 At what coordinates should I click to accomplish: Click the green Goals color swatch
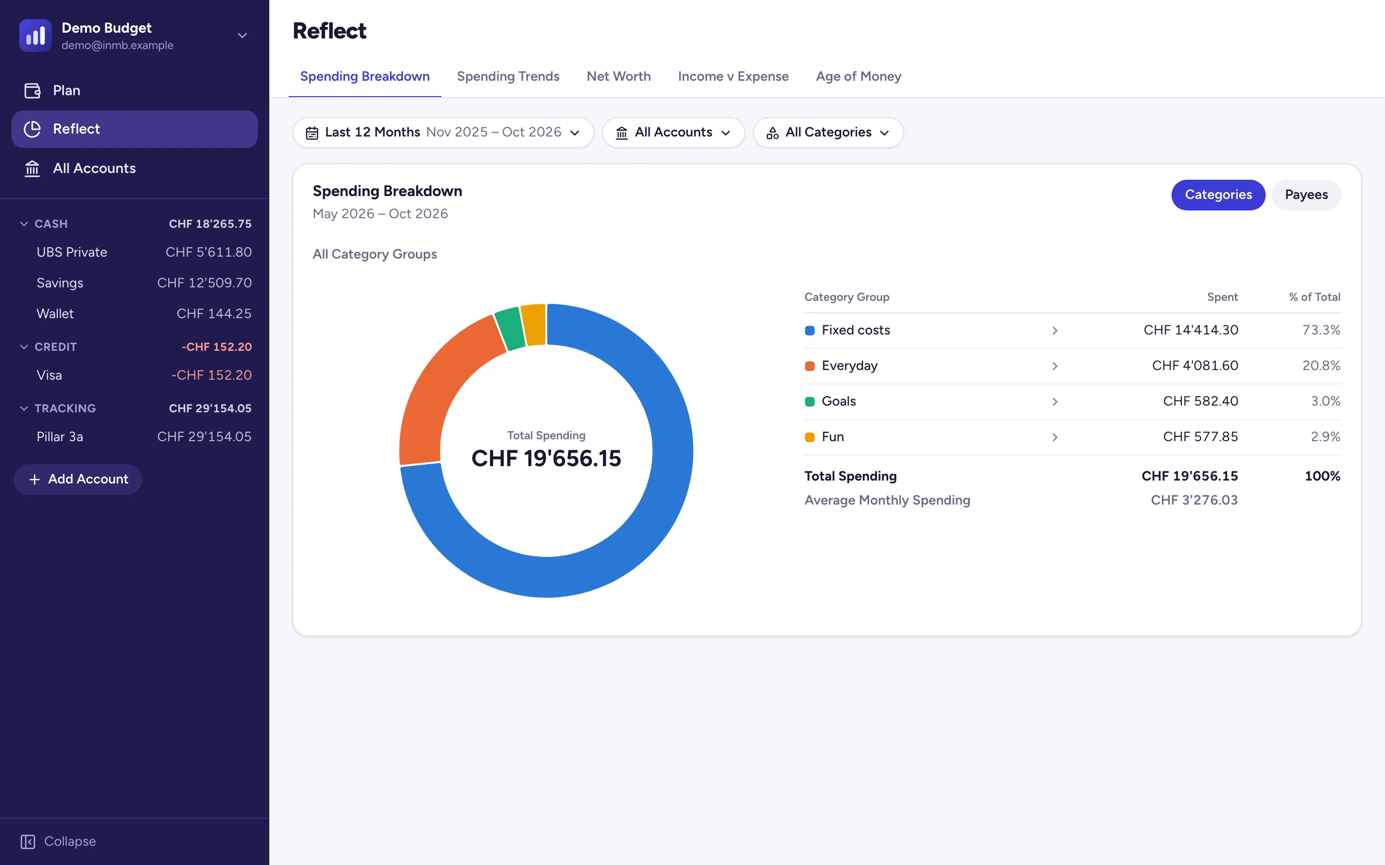coord(810,402)
